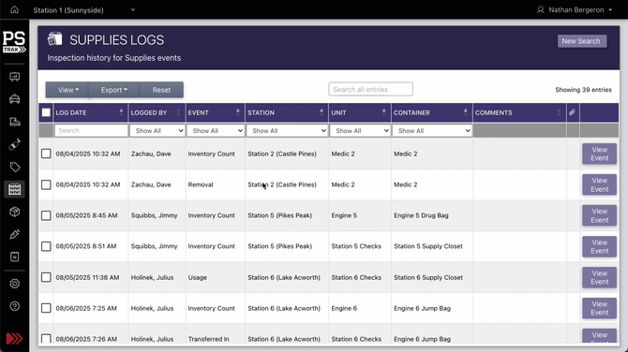The image size is (628, 352).
Task: Open the Nathan Bergeron user menu
Action: (x=575, y=10)
